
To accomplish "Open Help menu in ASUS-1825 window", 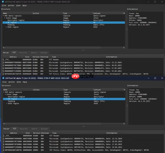I will coord(24,82).
